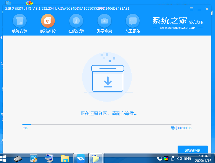This screenshot has height=163, width=215.
Task: Open the 系统安装 (System Install) section
Action: click(x=19, y=24)
